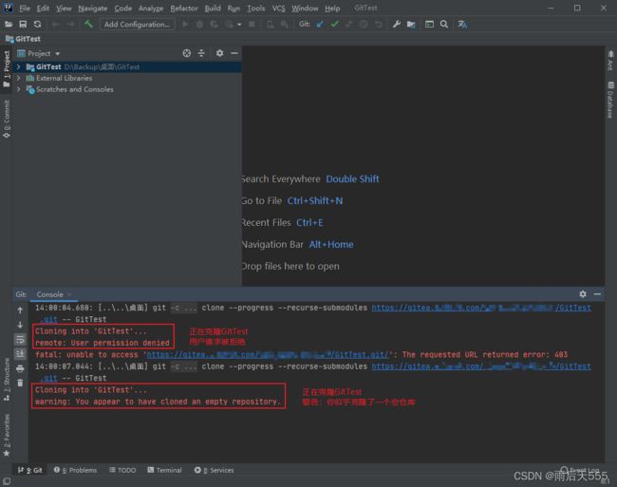
Task: Click the console print icon
Action: click(x=20, y=368)
